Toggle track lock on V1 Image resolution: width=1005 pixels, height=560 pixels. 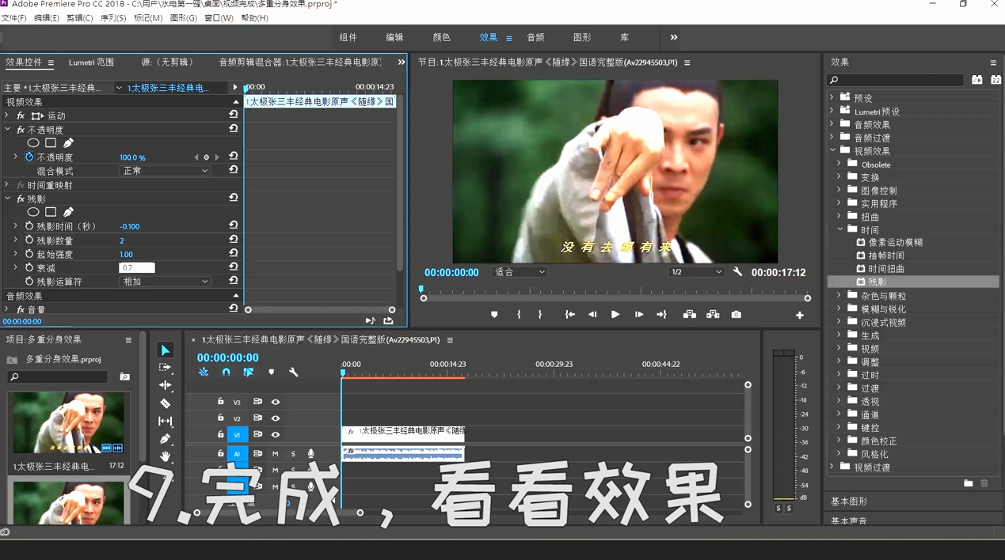[221, 434]
